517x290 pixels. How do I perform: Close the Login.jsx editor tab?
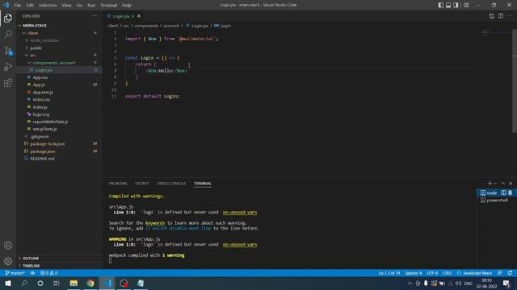[139, 16]
